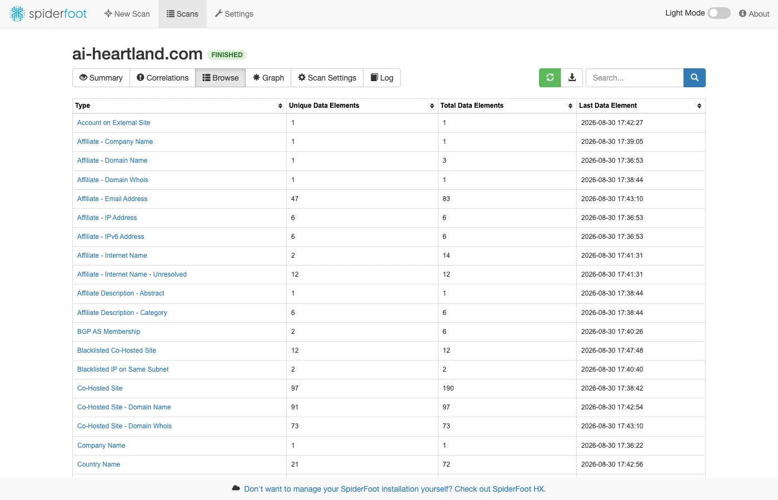The width and height of the screenshot is (778, 500).
Task: Focus the Search input field
Action: point(634,78)
